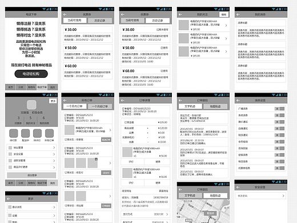Image resolution: width=297 pixels, height=223 pixels.
Task: Toggle the 物流信息 switch
Action: click(279, 161)
